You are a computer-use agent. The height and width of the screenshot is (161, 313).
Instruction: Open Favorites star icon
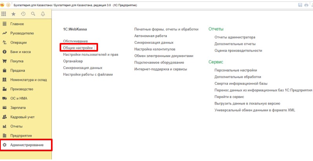pos(13,14)
